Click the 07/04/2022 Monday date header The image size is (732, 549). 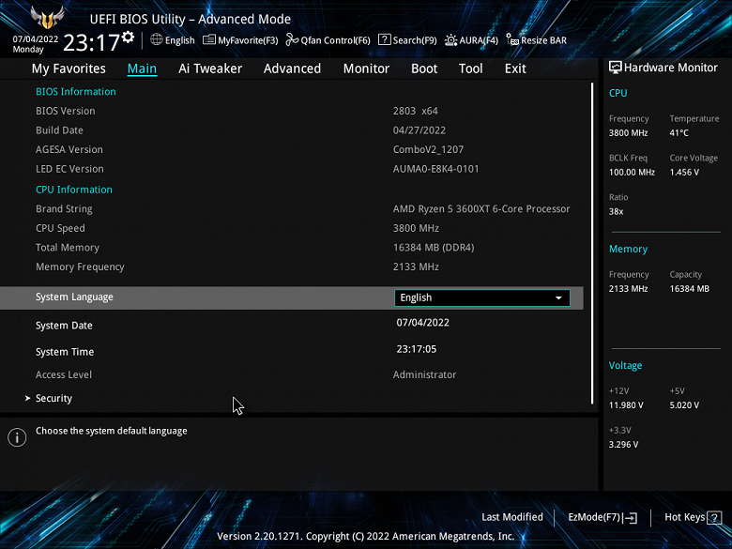pos(36,44)
